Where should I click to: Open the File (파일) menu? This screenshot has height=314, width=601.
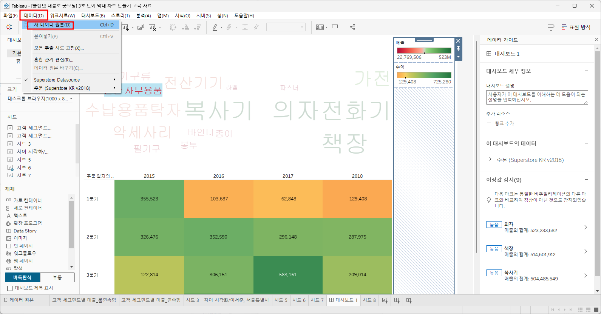[11, 15]
